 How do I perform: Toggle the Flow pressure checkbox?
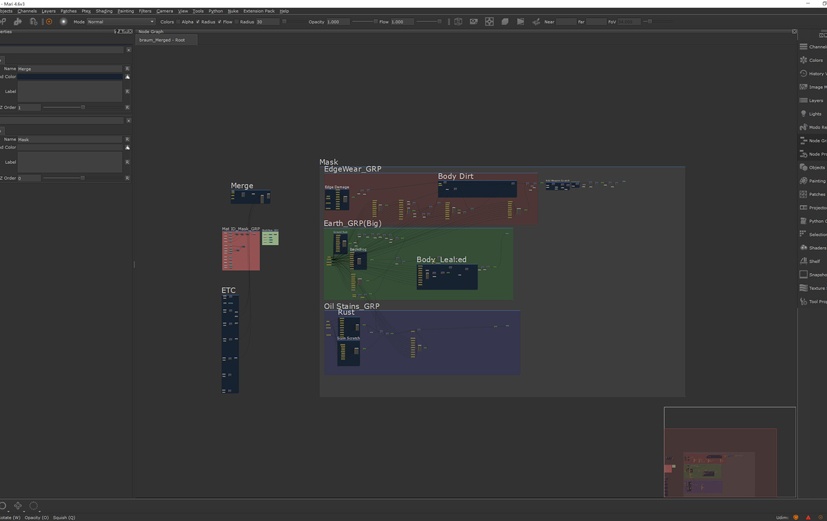pos(220,22)
